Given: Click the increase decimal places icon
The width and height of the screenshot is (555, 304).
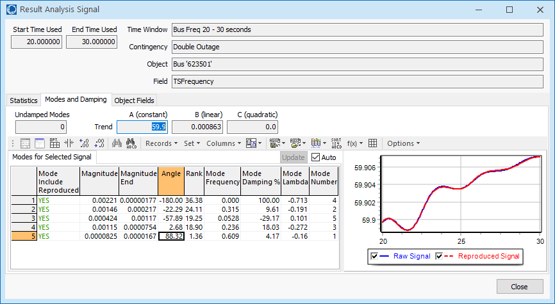Looking at the screenshot, I should pyautogui.click(x=83, y=143).
